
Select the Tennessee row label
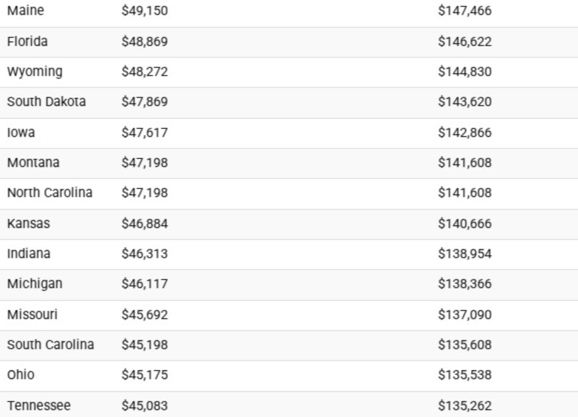pyautogui.click(x=39, y=406)
